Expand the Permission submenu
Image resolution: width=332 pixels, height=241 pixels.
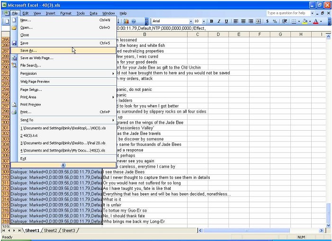click(113, 74)
